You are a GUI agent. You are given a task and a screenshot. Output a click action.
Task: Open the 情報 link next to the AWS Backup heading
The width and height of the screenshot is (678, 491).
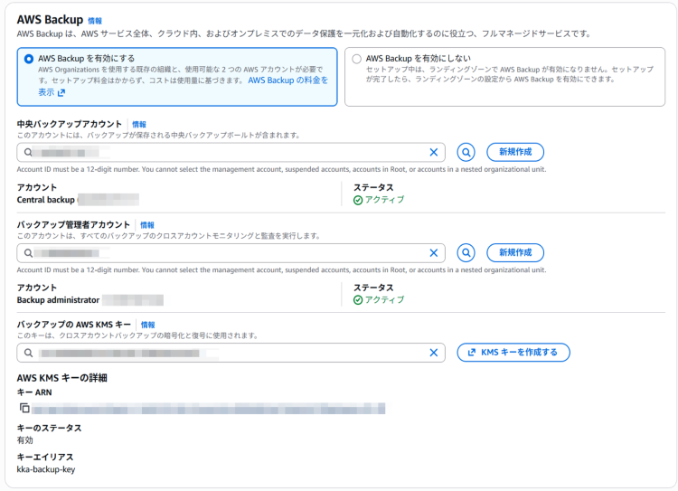(x=95, y=20)
